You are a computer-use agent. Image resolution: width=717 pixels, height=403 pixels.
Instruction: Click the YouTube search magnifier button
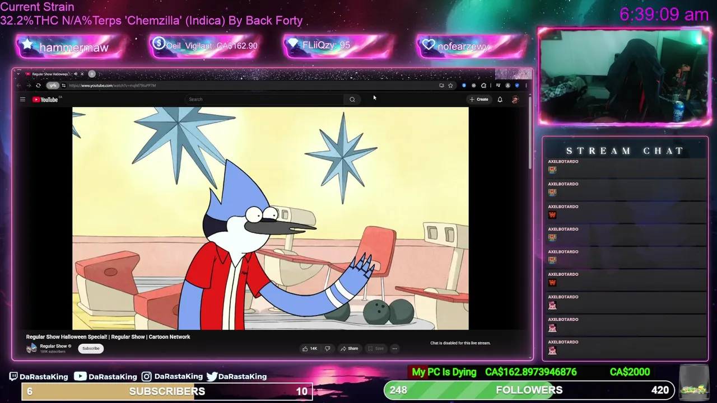tap(352, 100)
